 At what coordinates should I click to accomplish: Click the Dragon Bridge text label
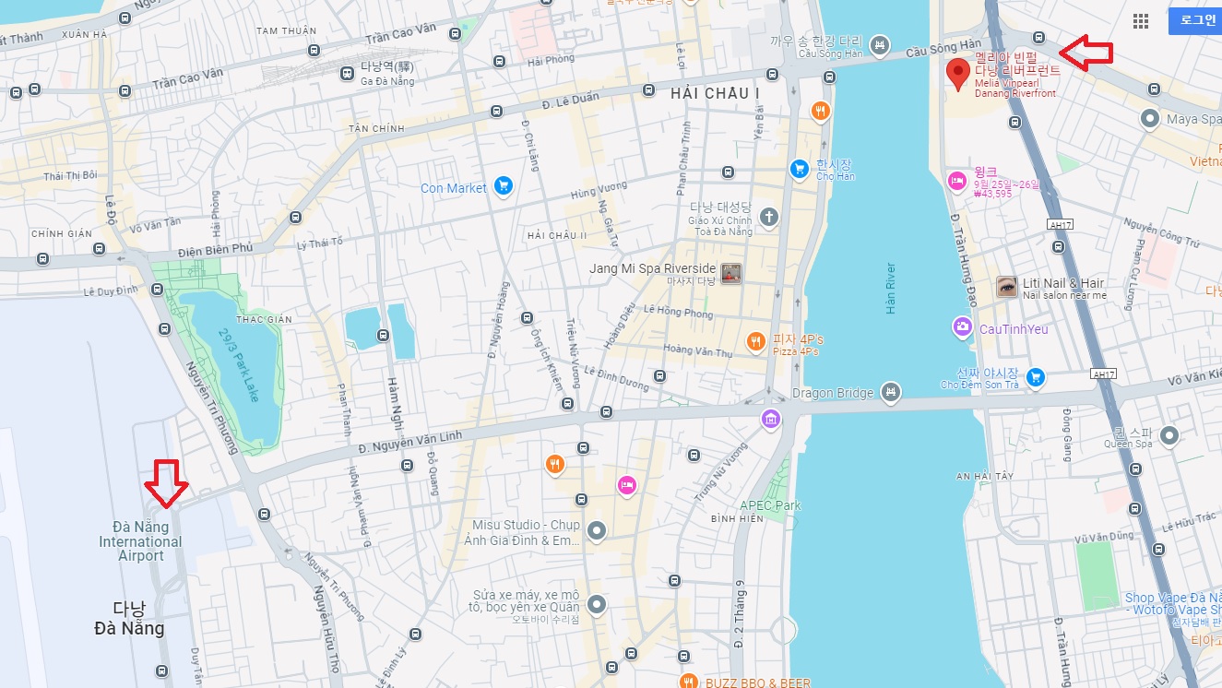pos(833,393)
